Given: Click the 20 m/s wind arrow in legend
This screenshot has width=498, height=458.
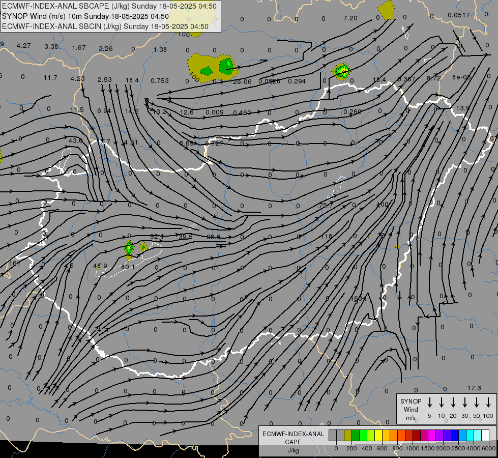Looking at the screenshot, I should pyautogui.click(x=453, y=403).
